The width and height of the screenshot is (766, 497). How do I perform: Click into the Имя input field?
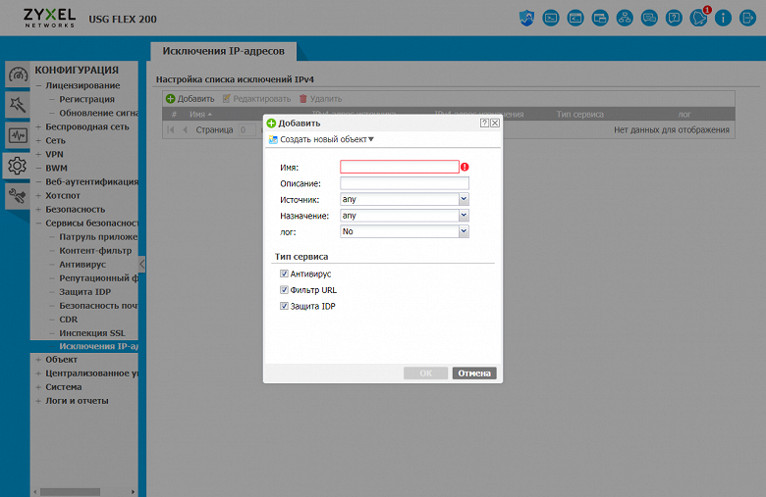400,167
